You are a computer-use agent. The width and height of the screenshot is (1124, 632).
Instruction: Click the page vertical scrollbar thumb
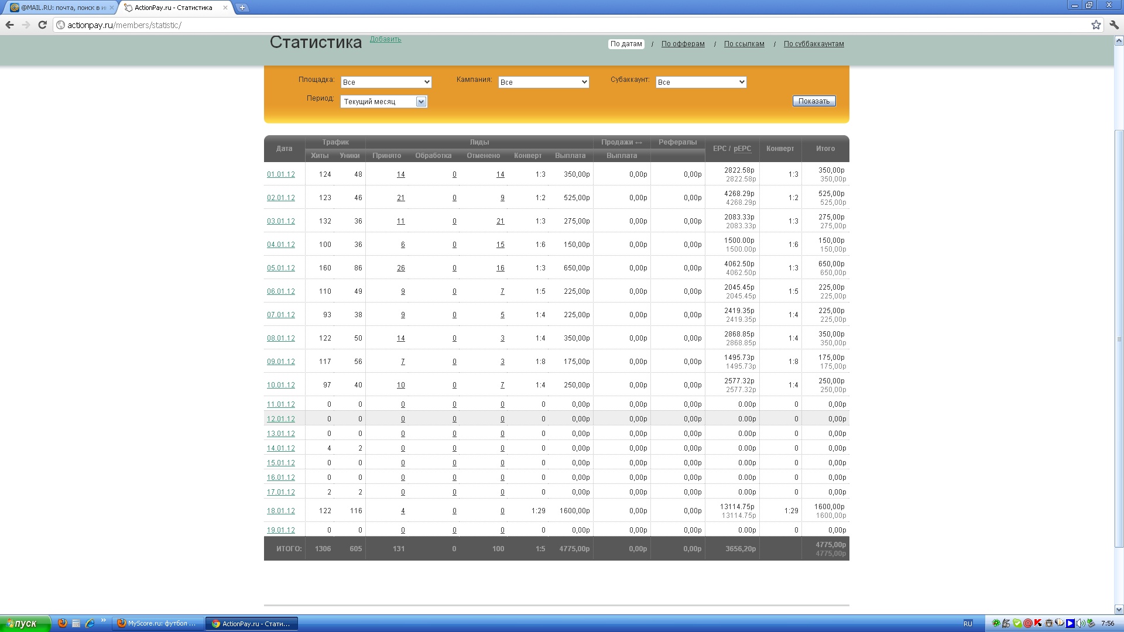point(1119,338)
